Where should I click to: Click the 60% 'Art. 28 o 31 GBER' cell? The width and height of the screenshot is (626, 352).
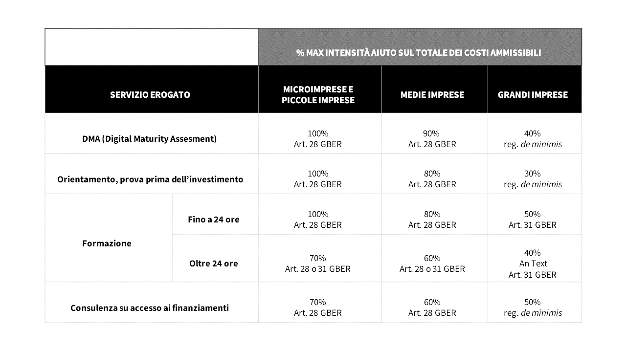[432, 264]
